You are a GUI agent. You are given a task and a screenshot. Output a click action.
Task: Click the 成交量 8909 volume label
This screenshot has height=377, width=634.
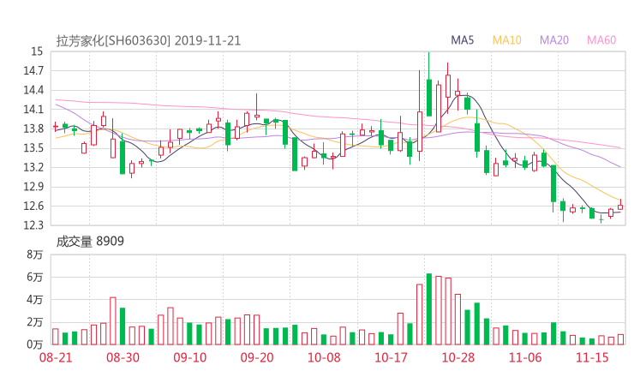tap(90, 242)
